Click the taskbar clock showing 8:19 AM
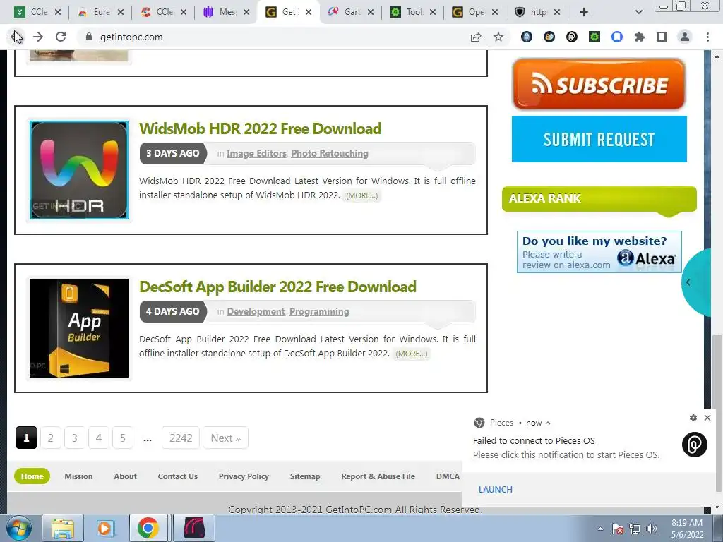The height and width of the screenshot is (542, 723). (687, 529)
